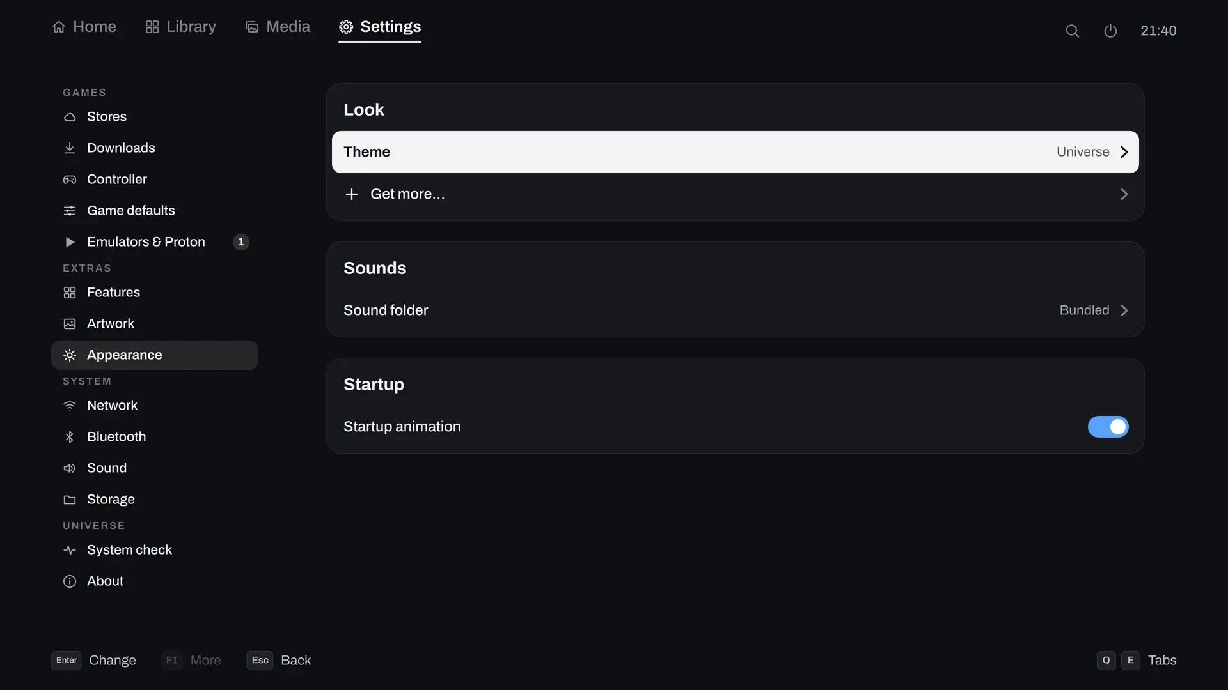The width and height of the screenshot is (1228, 690).
Task: Click the Bundled sound folder value
Action: click(1084, 310)
